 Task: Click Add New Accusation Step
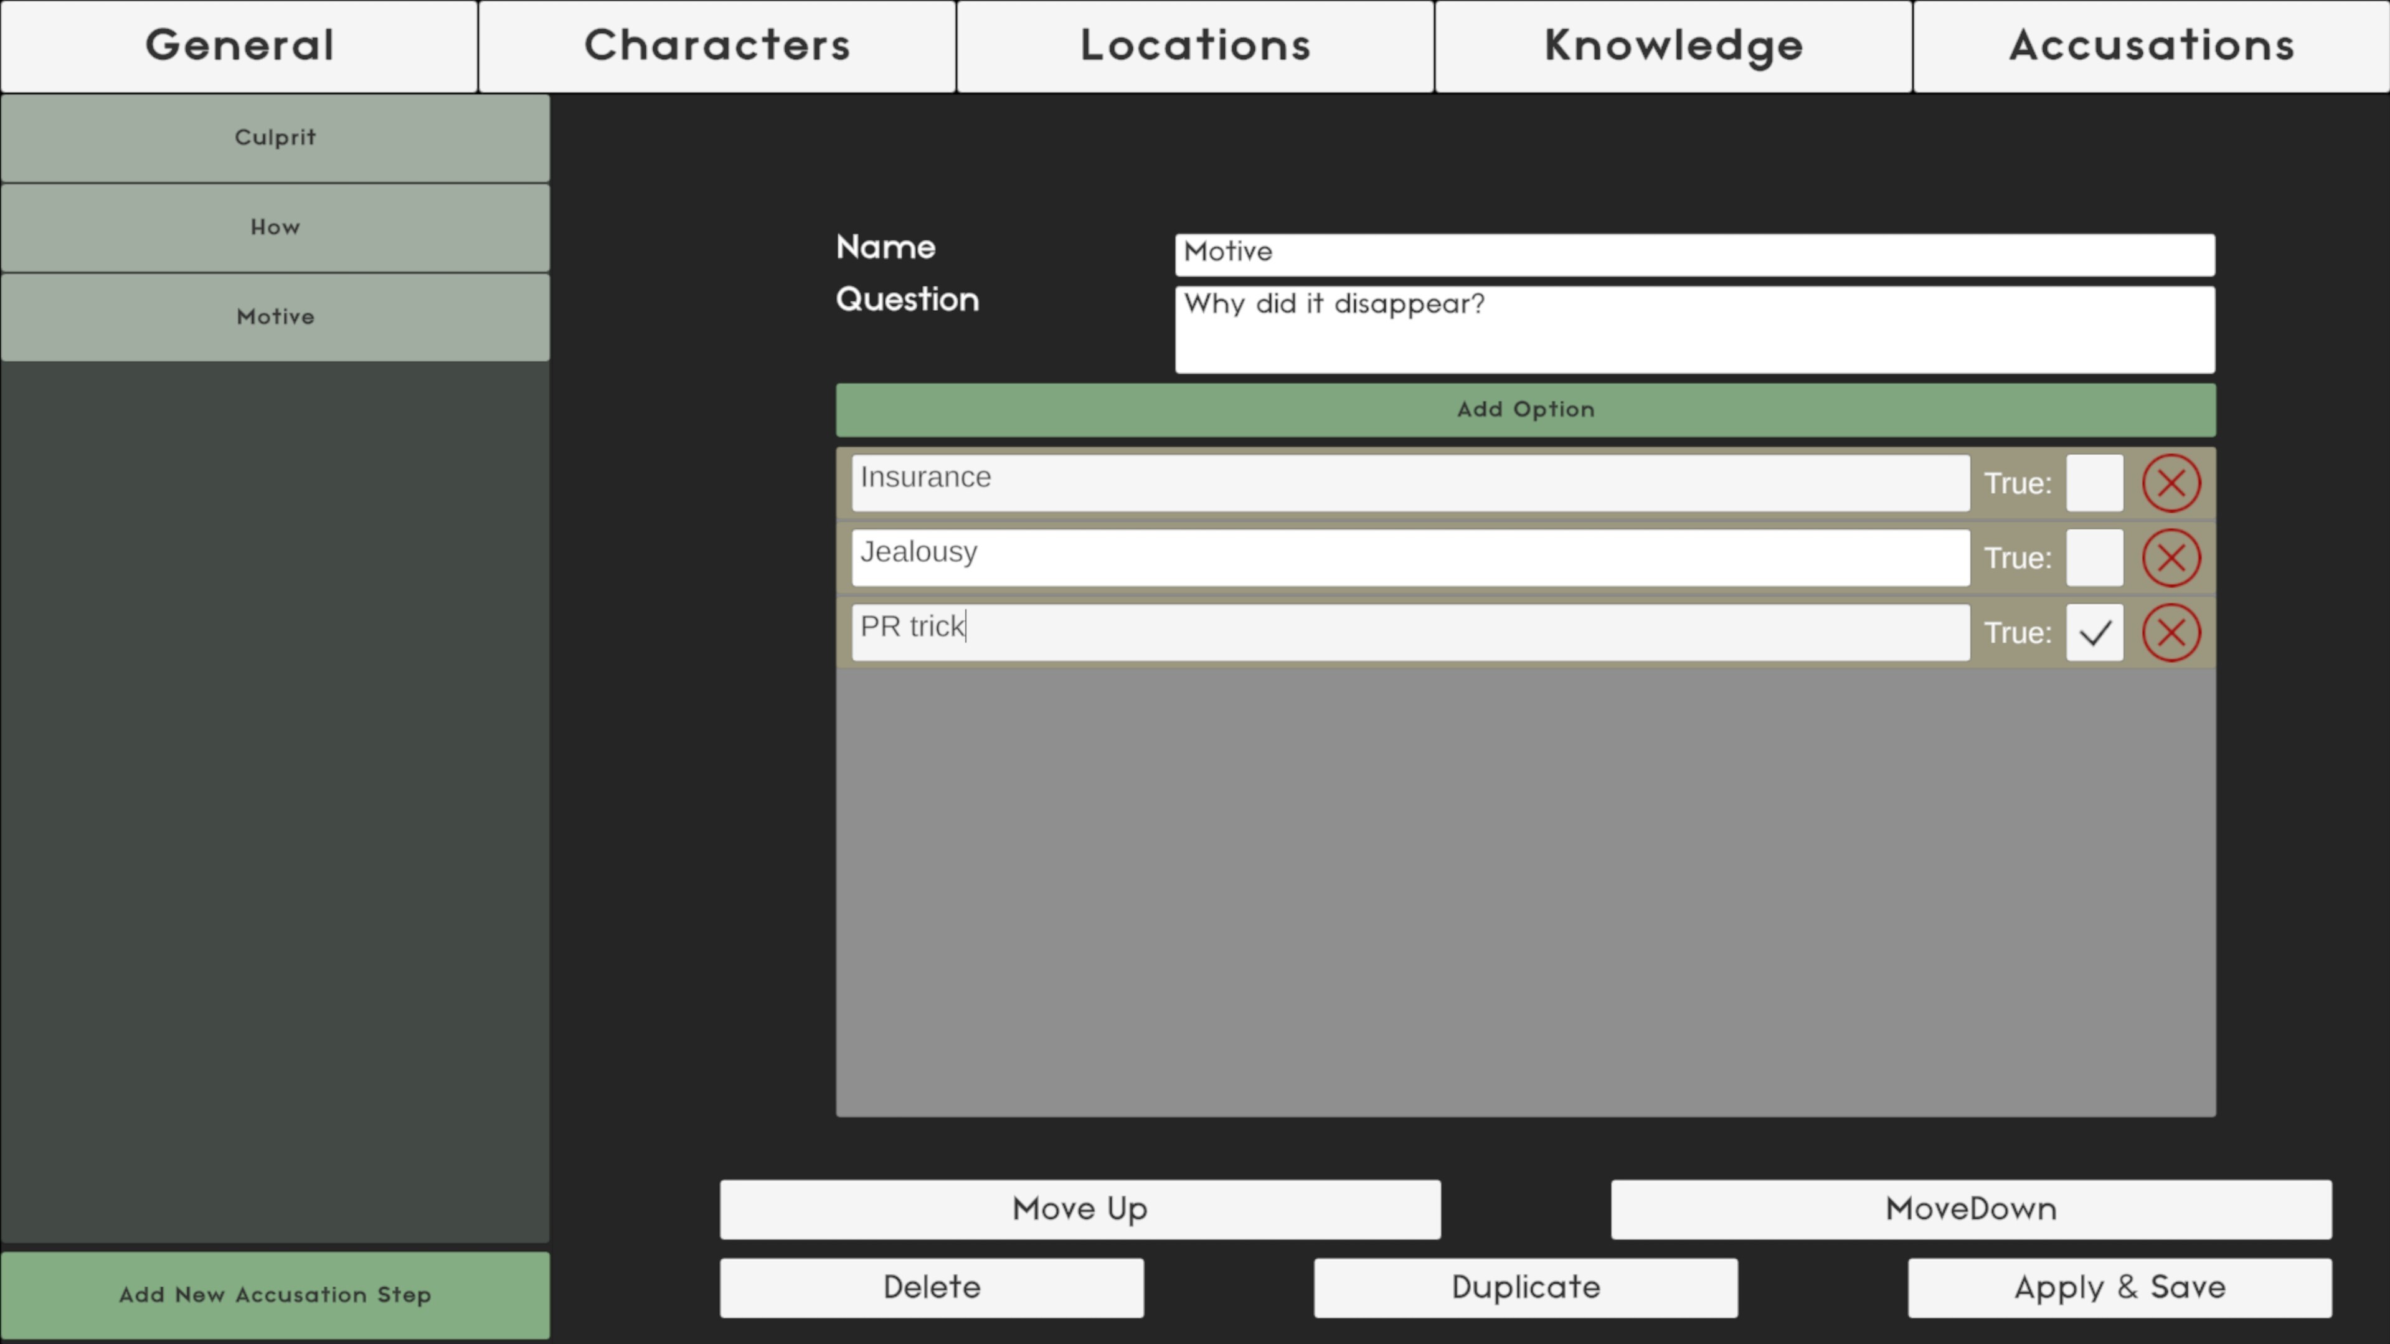[275, 1295]
